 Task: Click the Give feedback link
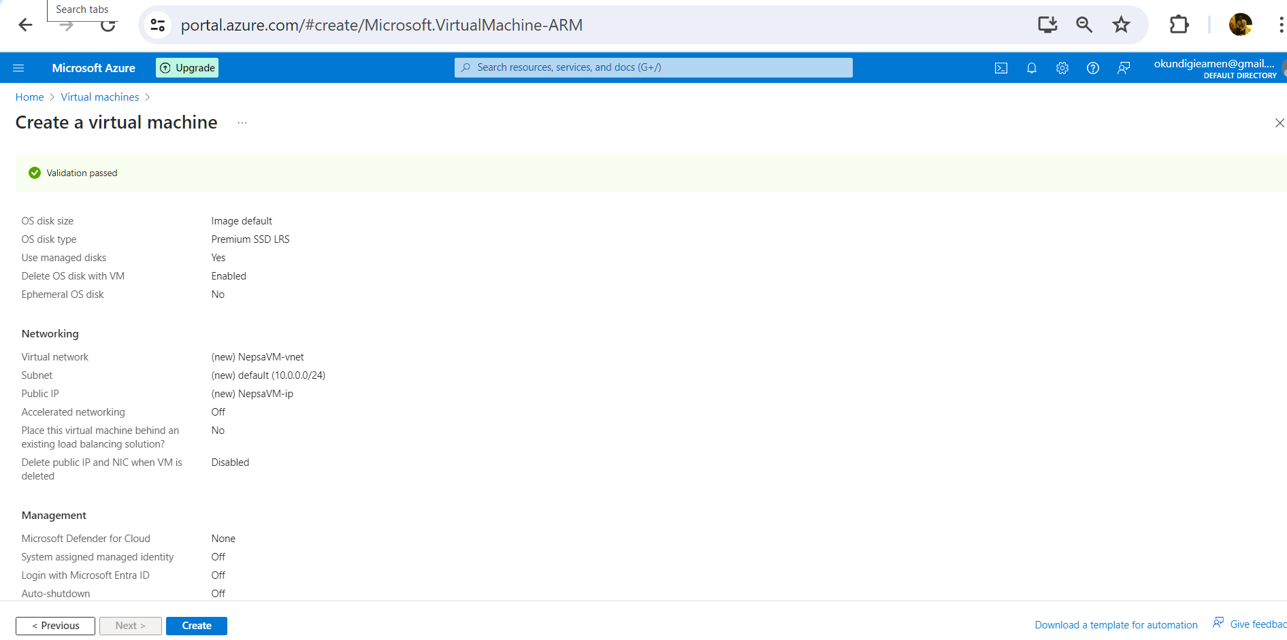click(x=1251, y=624)
